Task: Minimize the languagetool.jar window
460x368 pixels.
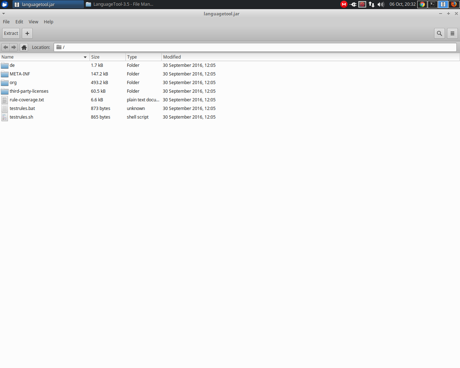Action: point(441,14)
